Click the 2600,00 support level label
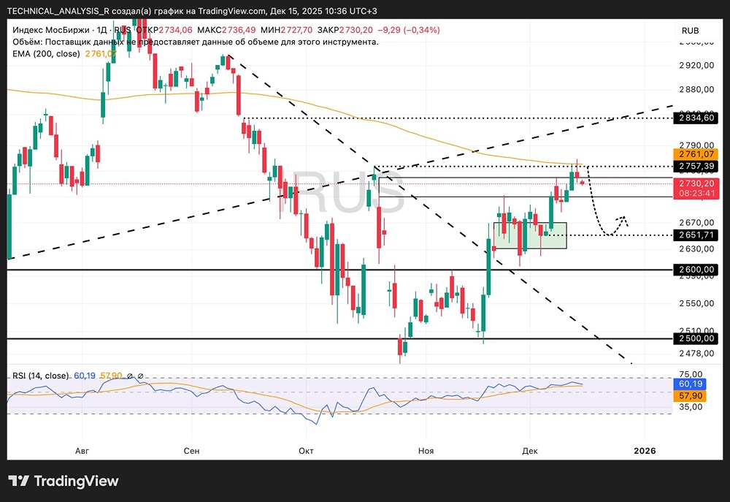The width and height of the screenshot is (730, 502). (696, 270)
